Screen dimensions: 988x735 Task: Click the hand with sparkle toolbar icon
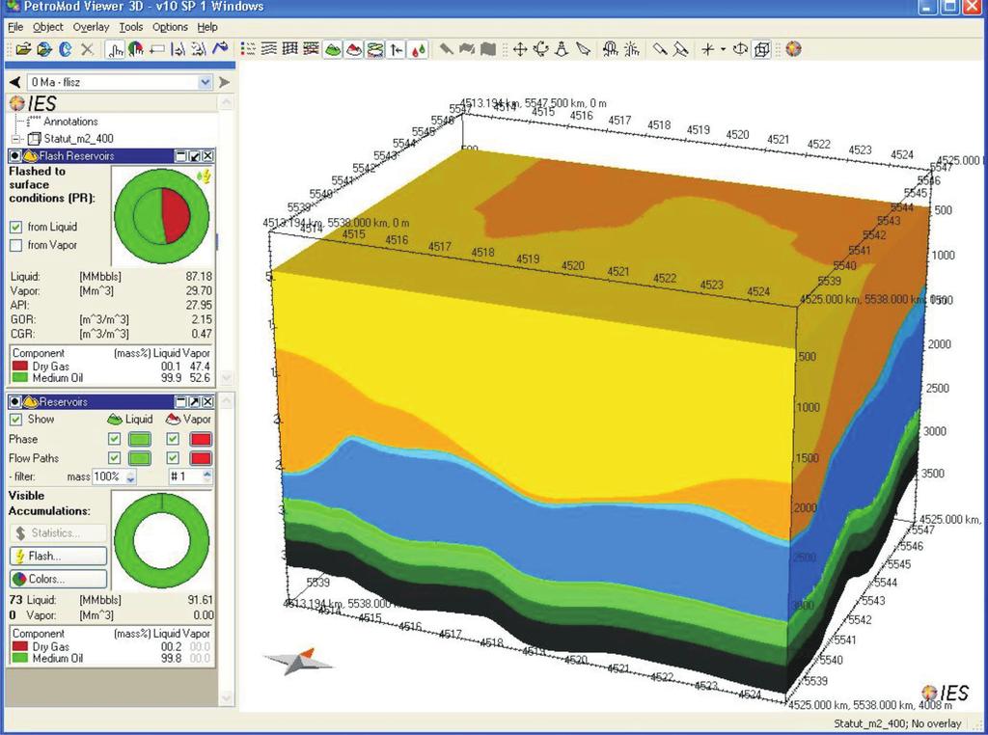(x=631, y=49)
